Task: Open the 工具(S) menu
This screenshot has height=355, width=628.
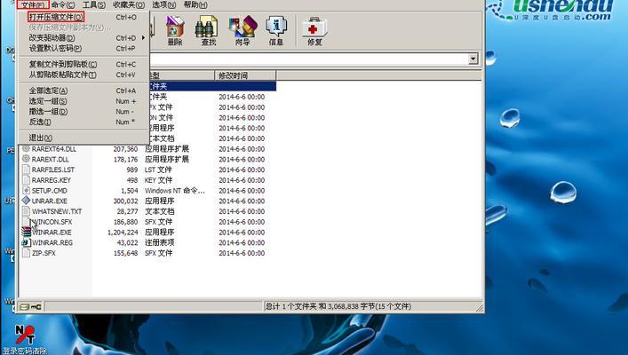Action: click(x=94, y=4)
